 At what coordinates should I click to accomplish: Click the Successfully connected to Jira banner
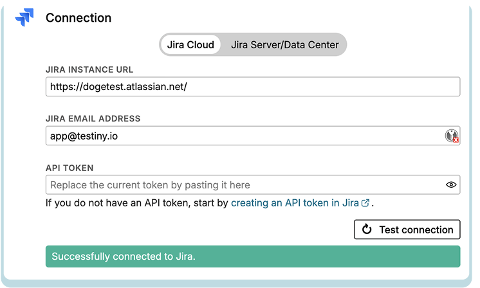click(x=253, y=256)
